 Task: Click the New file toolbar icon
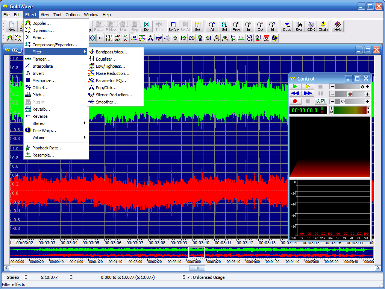click(12, 26)
